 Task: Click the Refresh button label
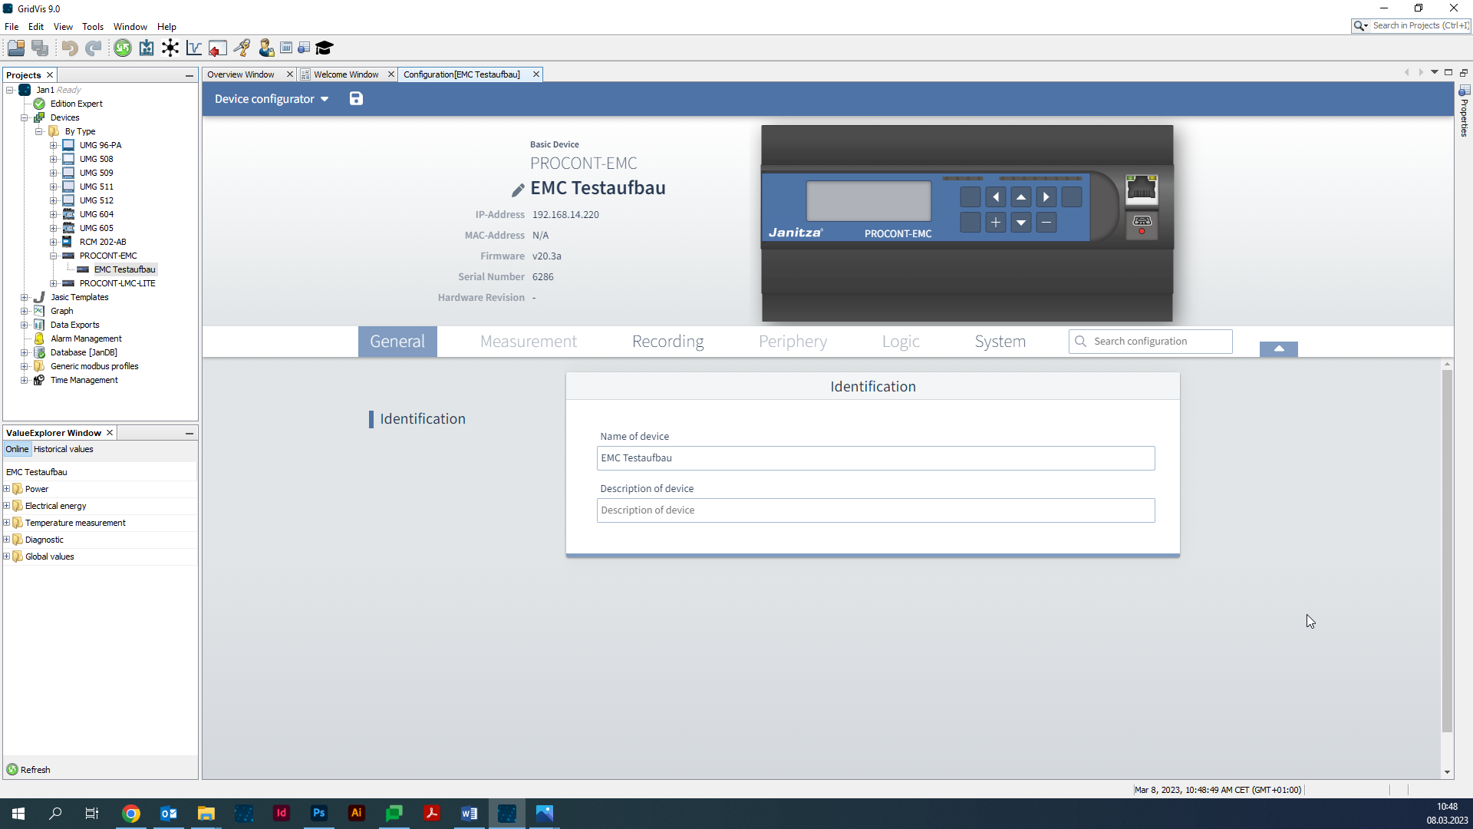35,770
